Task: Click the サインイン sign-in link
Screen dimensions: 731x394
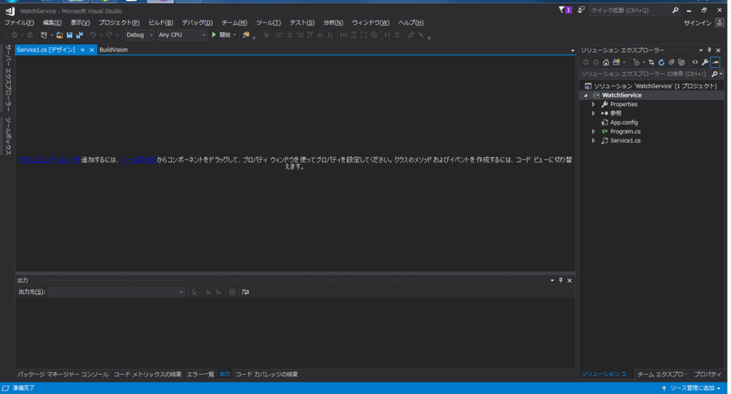Action: coord(697,23)
